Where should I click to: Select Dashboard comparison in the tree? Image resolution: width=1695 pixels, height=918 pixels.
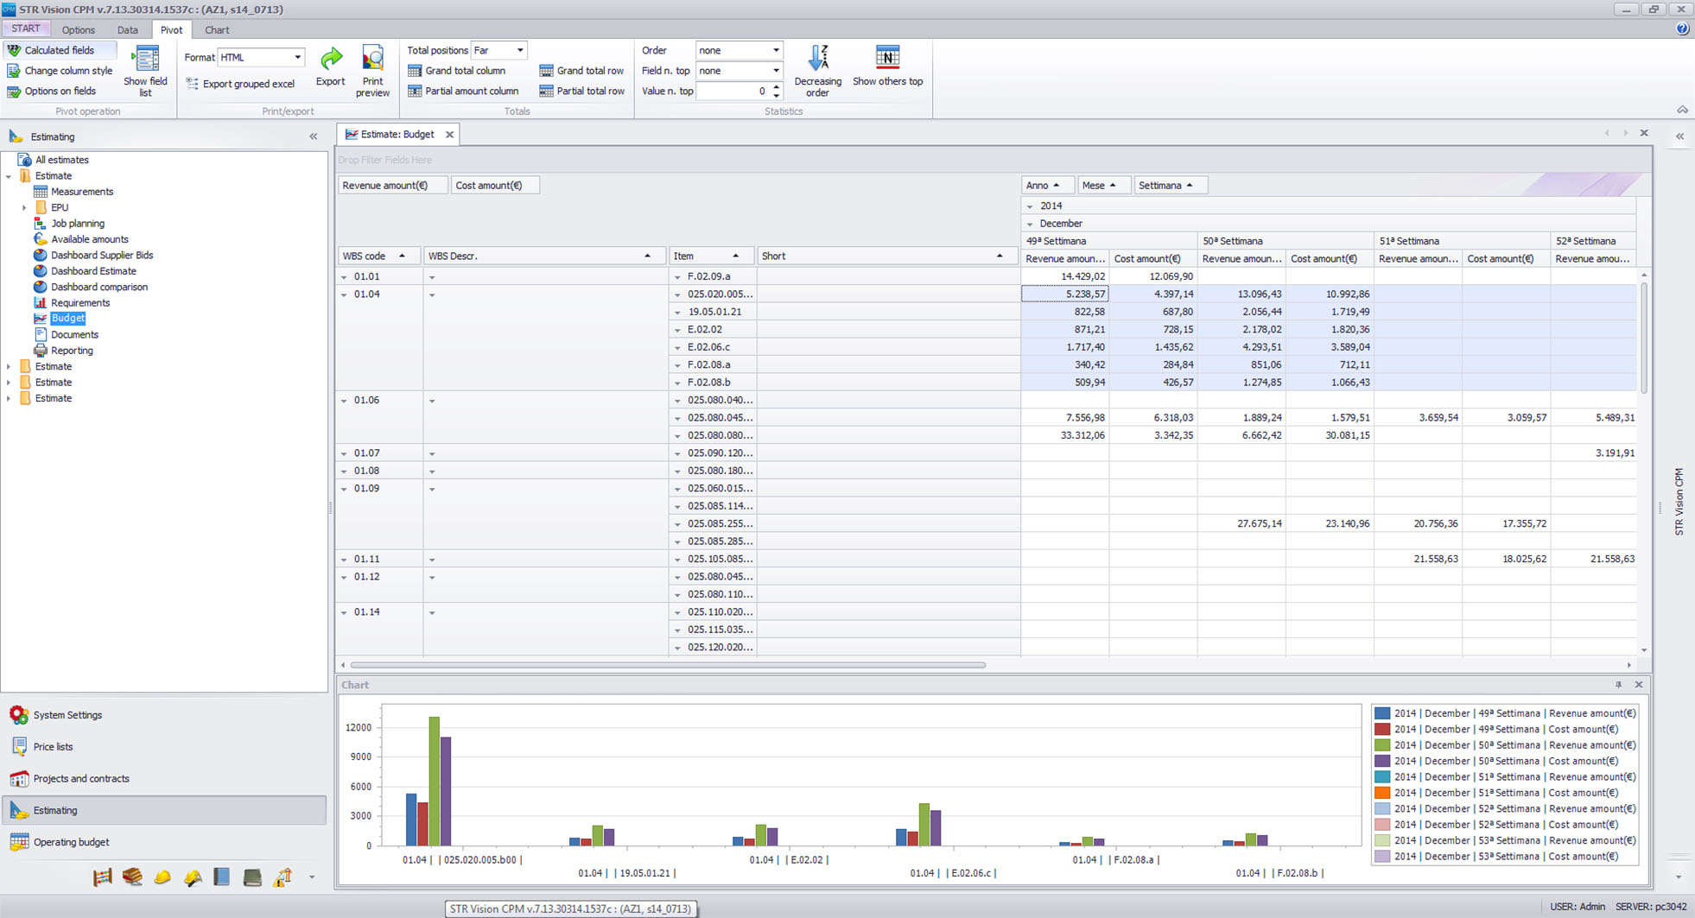[x=98, y=287]
